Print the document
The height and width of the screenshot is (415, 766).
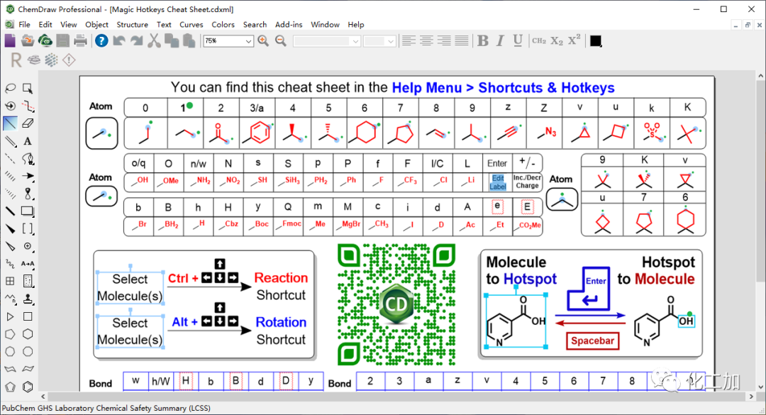[81, 41]
